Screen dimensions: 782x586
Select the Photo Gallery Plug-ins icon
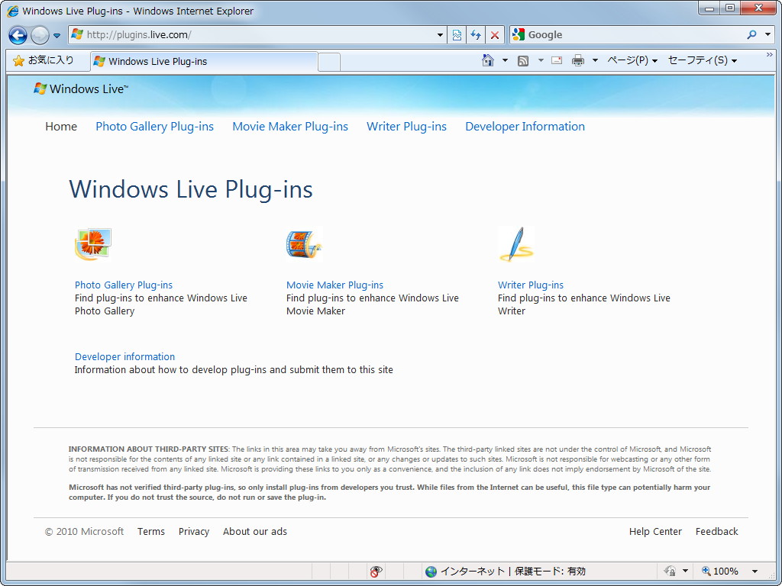point(92,243)
